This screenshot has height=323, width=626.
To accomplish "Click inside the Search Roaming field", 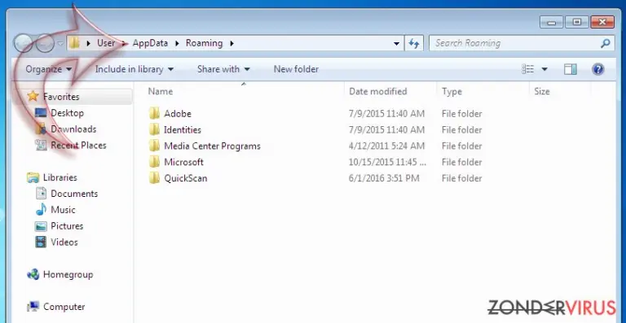I will pyautogui.click(x=515, y=43).
